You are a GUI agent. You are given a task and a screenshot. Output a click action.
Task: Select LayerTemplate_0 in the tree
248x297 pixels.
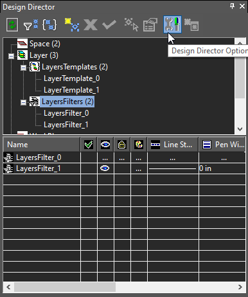click(x=72, y=78)
